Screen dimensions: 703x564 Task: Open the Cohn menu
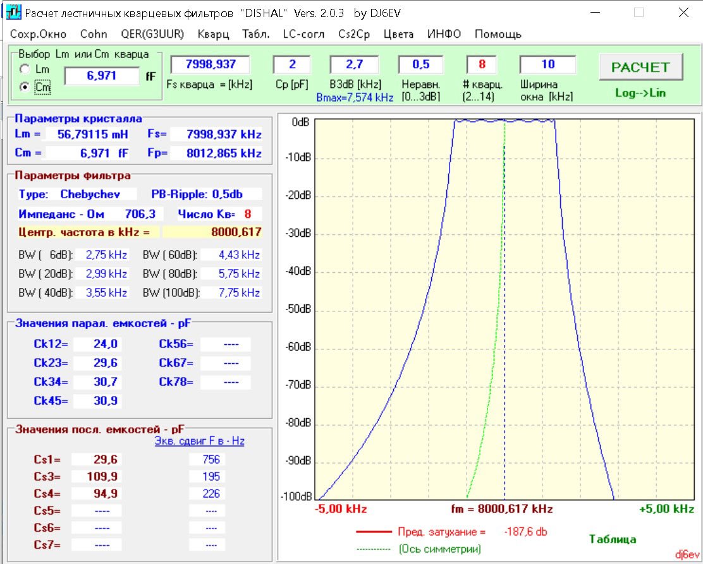(94, 34)
